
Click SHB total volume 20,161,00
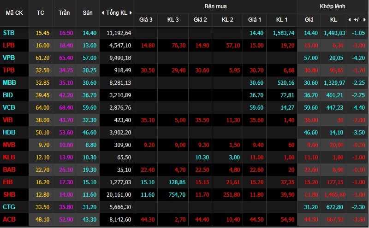click(119, 195)
